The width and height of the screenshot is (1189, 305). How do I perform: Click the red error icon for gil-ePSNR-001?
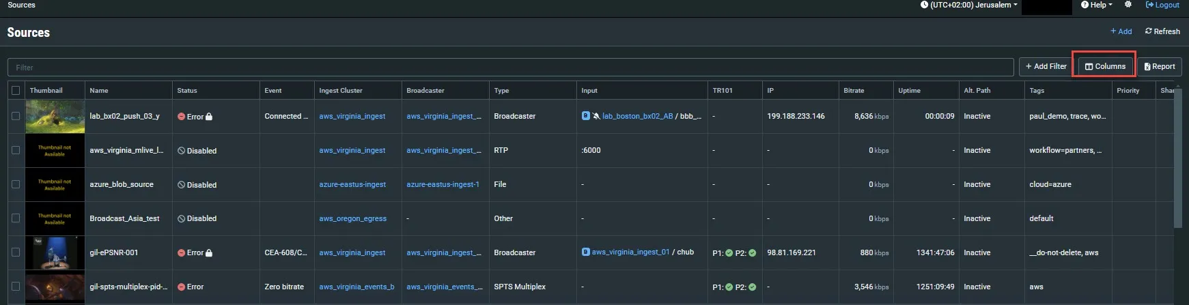click(x=181, y=253)
